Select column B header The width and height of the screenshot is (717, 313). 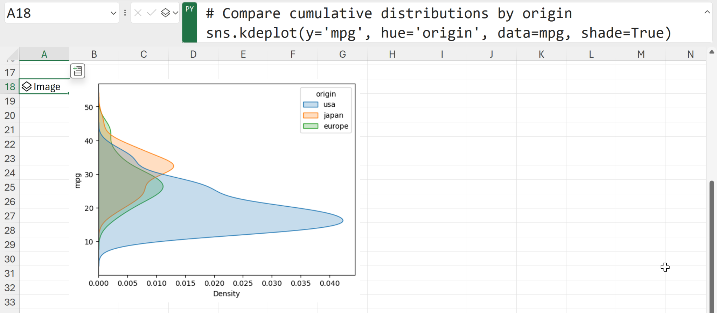(94, 54)
